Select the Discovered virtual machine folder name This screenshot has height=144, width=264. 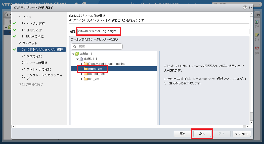[107, 64]
